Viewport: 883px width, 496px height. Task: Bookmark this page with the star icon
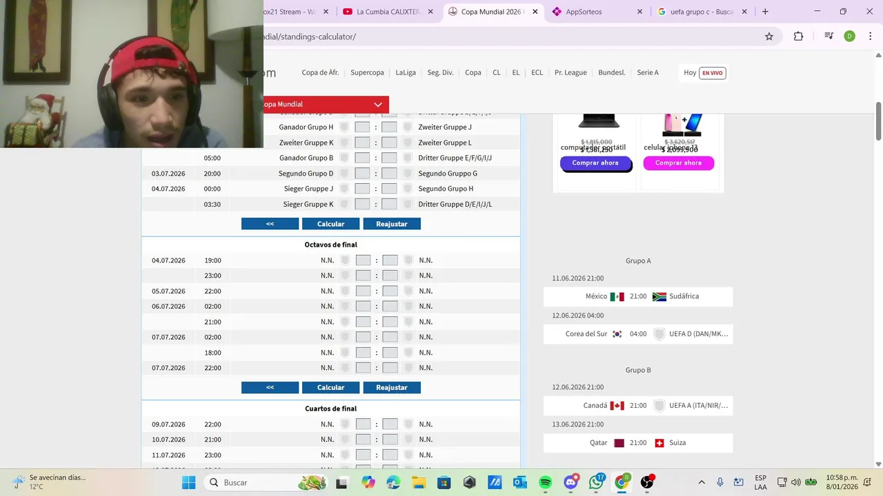(x=769, y=37)
